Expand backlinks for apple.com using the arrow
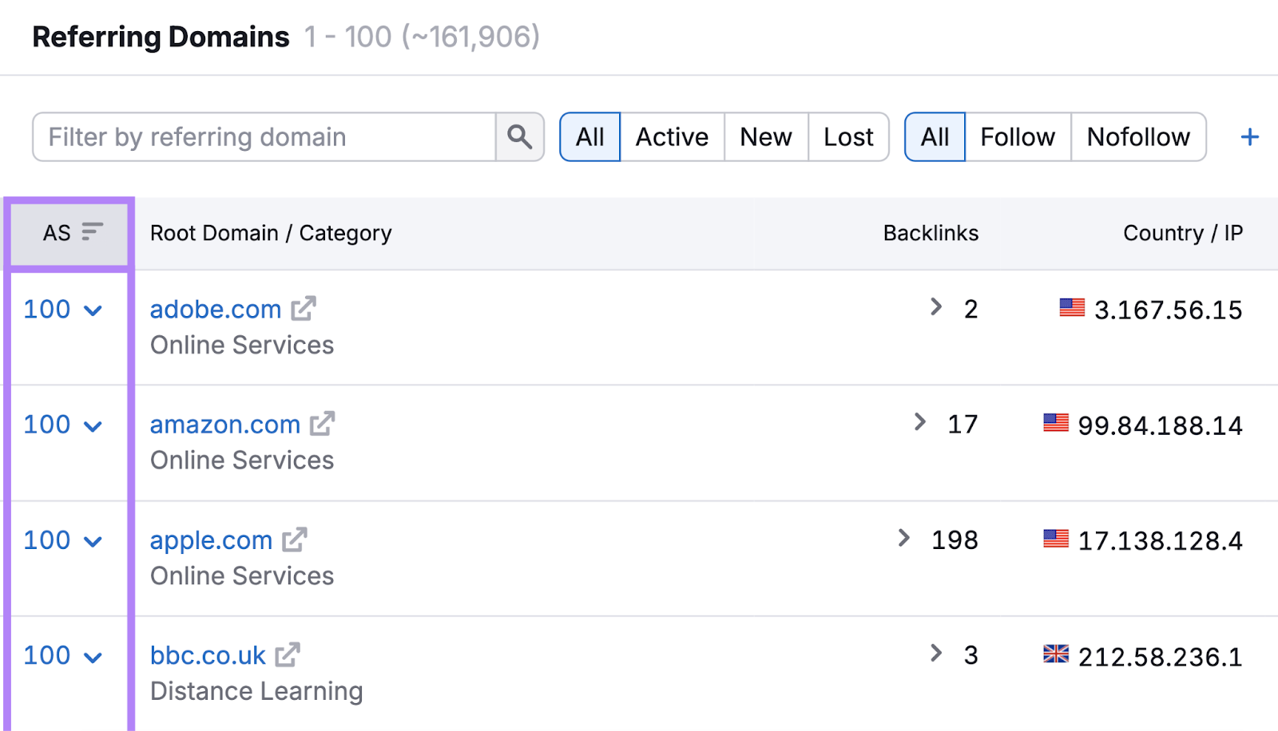Screen dimensions: 1278x731 coord(903,539)
